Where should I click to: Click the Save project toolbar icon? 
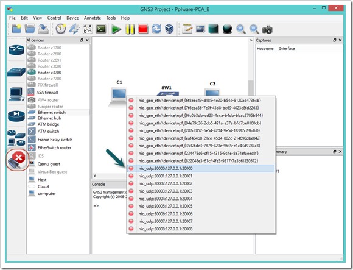click(43, 29)
